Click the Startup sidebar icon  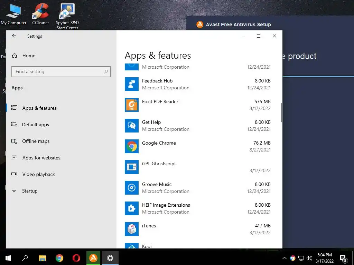14,190
